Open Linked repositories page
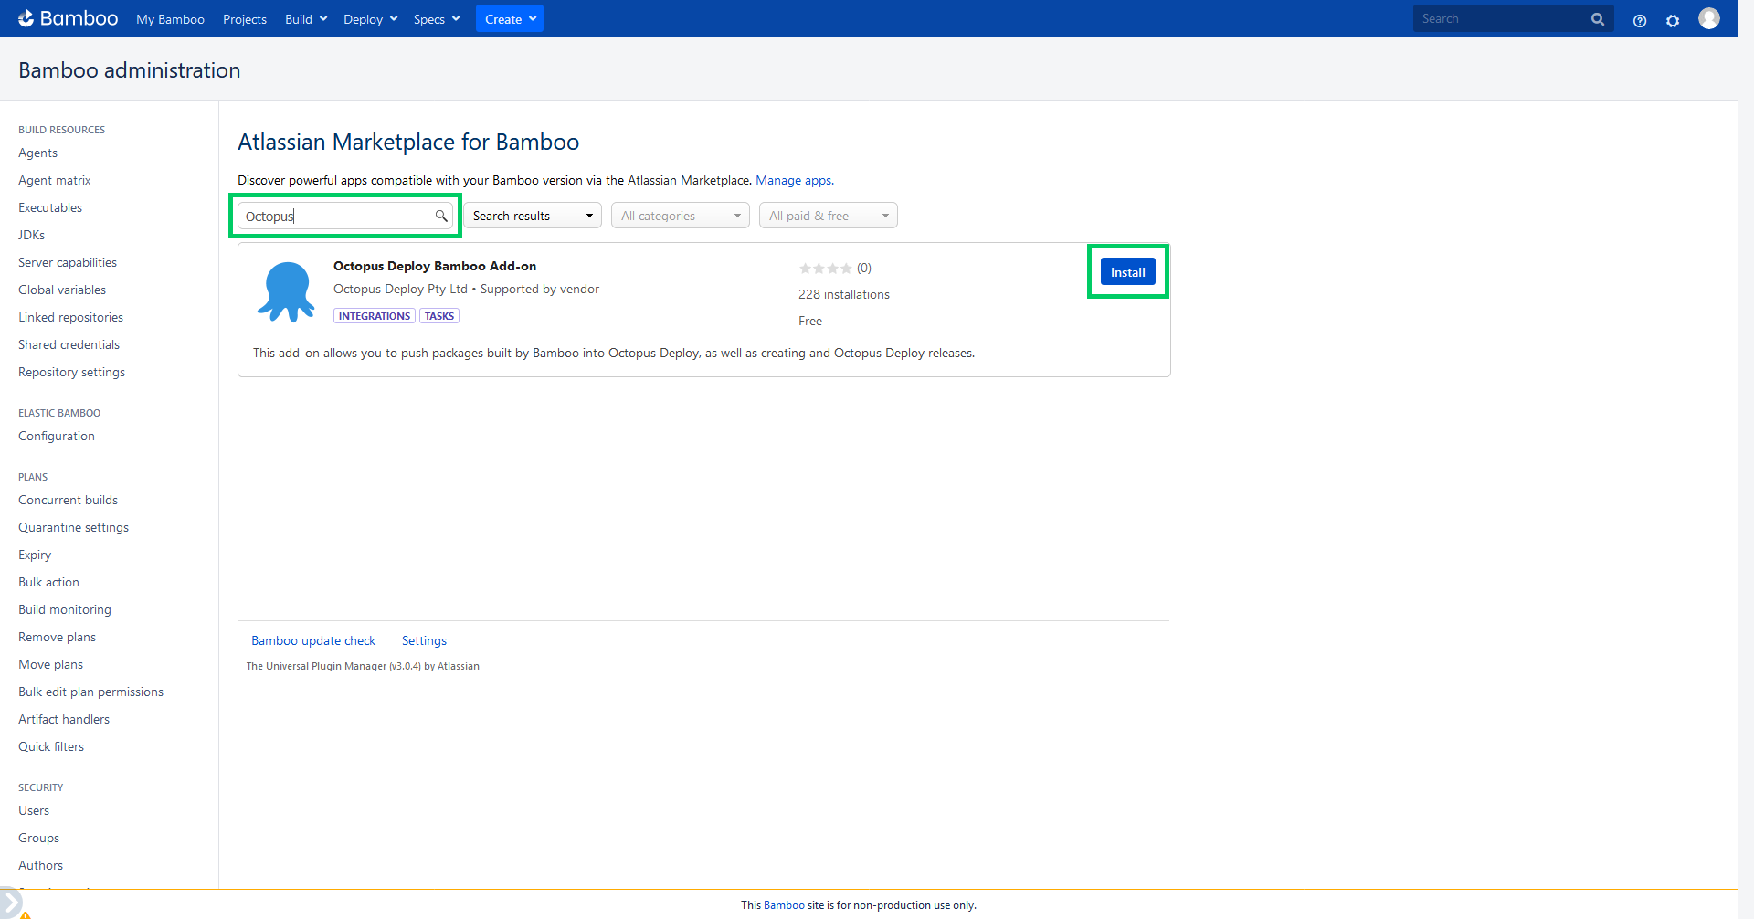This screenshot has width=1754, height=919. tap(70, 317)
